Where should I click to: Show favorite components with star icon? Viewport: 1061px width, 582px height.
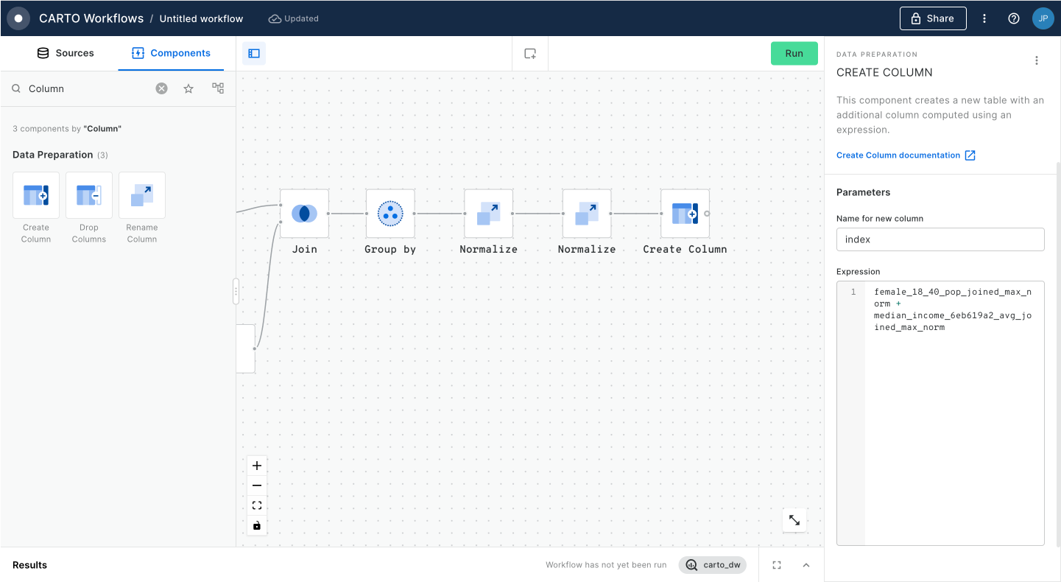[x=188, y=88]
